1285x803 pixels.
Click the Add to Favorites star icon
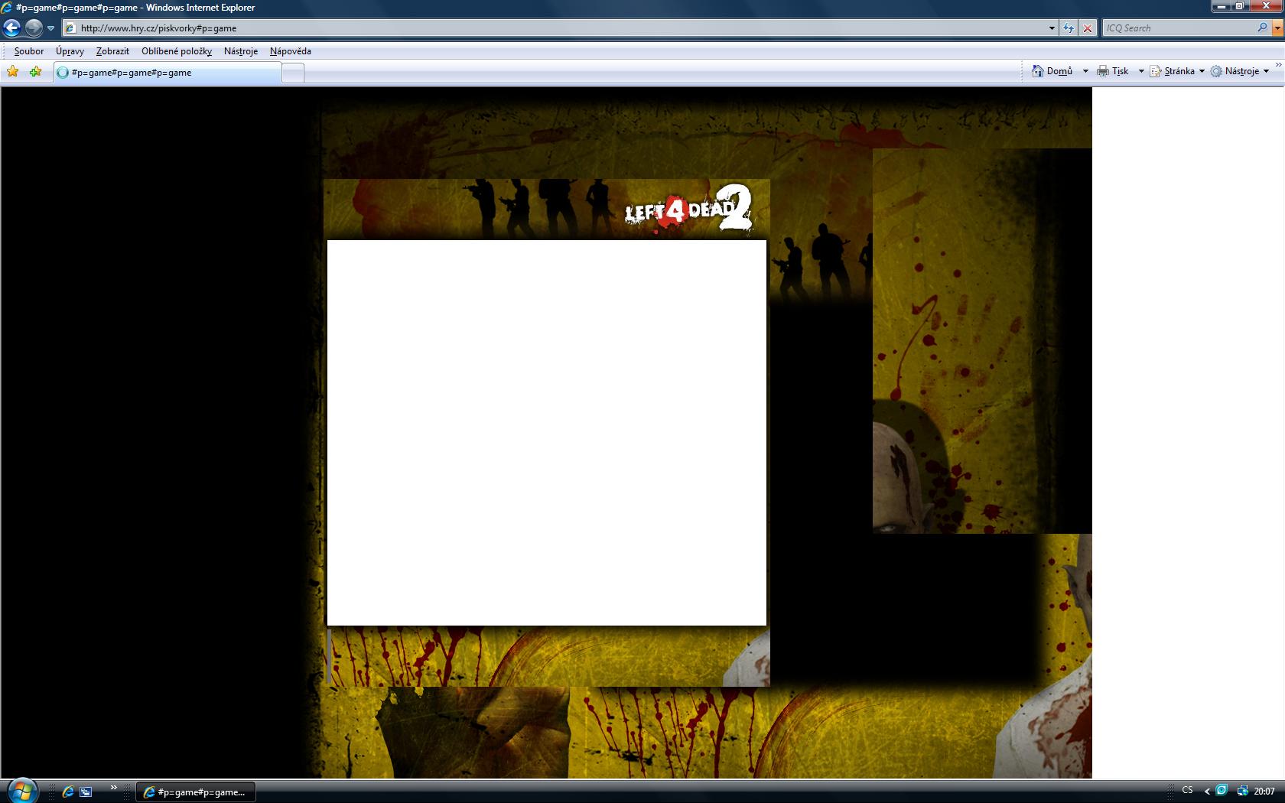tap(35, 72)
